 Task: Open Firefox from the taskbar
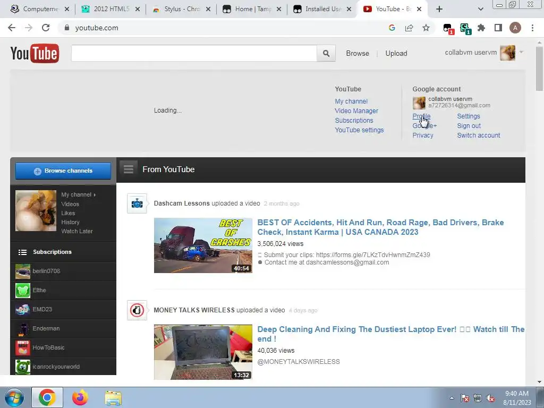pos(80,397)
